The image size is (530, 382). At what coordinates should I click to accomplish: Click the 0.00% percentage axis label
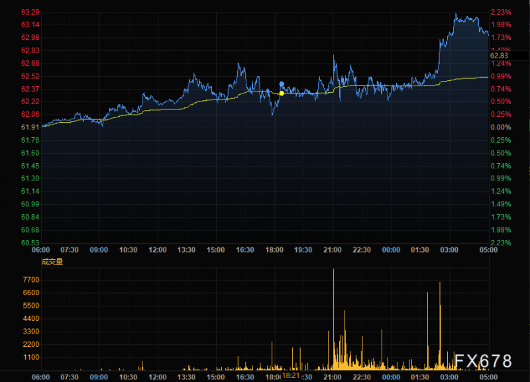click(501, 127)
